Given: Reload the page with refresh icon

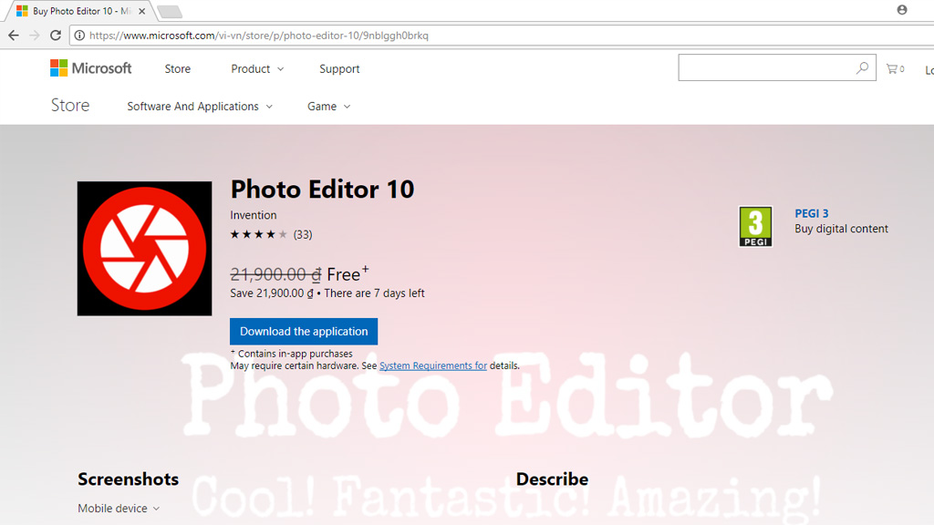Looking at the screenshot, I should click(56, 36).
